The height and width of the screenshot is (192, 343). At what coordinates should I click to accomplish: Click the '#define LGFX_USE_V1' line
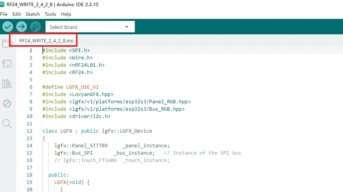(71, 87)
